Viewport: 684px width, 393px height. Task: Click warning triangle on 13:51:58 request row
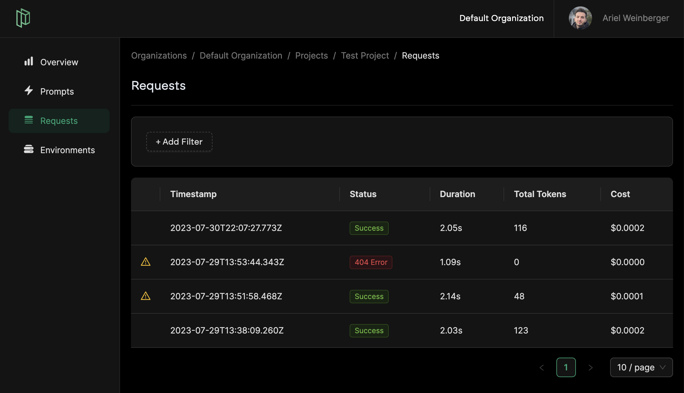[146, 296]
